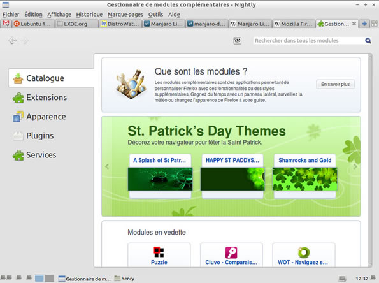Open the Marque-pages menu
Screen dimensions: 379x283
125,15
